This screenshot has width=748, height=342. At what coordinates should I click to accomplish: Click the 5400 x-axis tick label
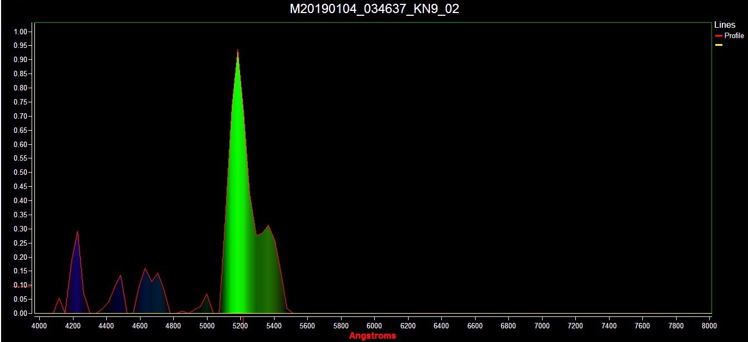[274, 326]
